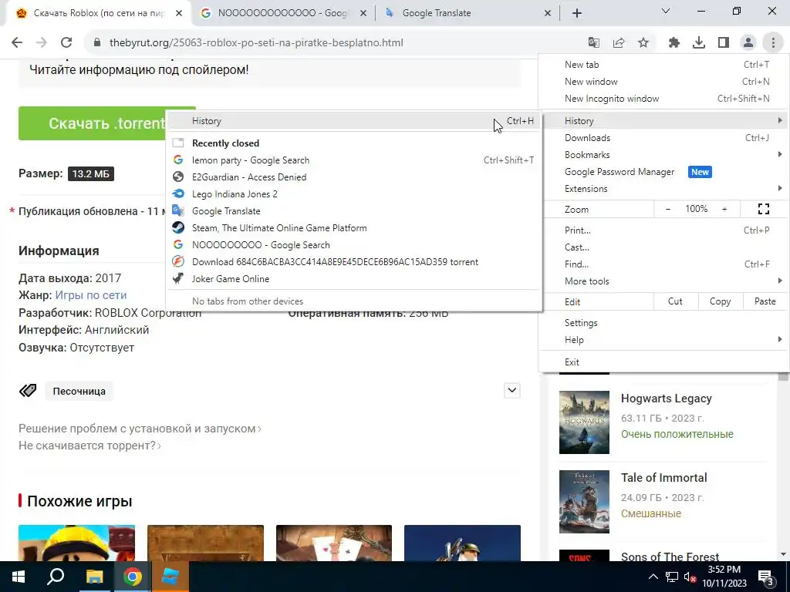Reopen NOOOOOOOOO - Google Search entry
The image size is (790, 592).
pyautogui.click(x=353, y=245)
